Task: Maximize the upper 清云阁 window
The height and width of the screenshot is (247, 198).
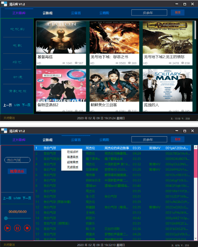Action: point(185,4)
